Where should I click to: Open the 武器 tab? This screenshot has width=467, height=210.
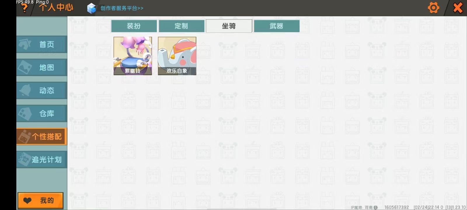pos(277,26)
